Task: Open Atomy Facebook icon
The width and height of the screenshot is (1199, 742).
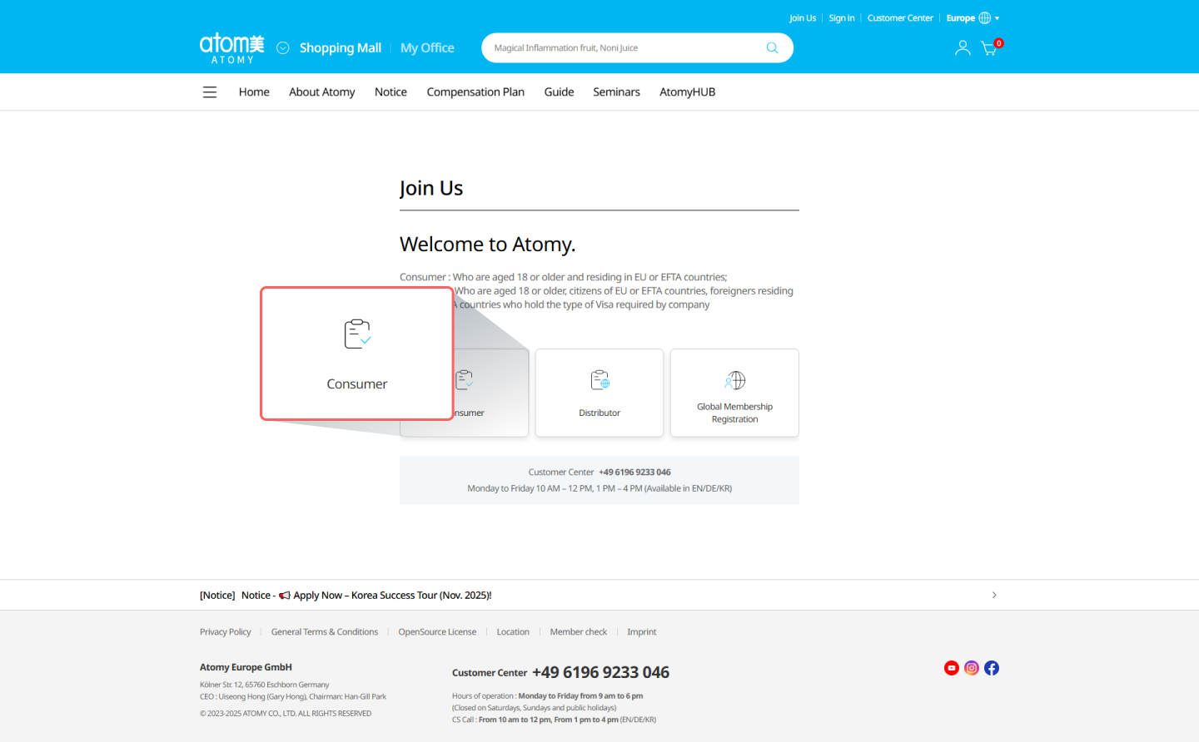Action: [x=992, y=668]
